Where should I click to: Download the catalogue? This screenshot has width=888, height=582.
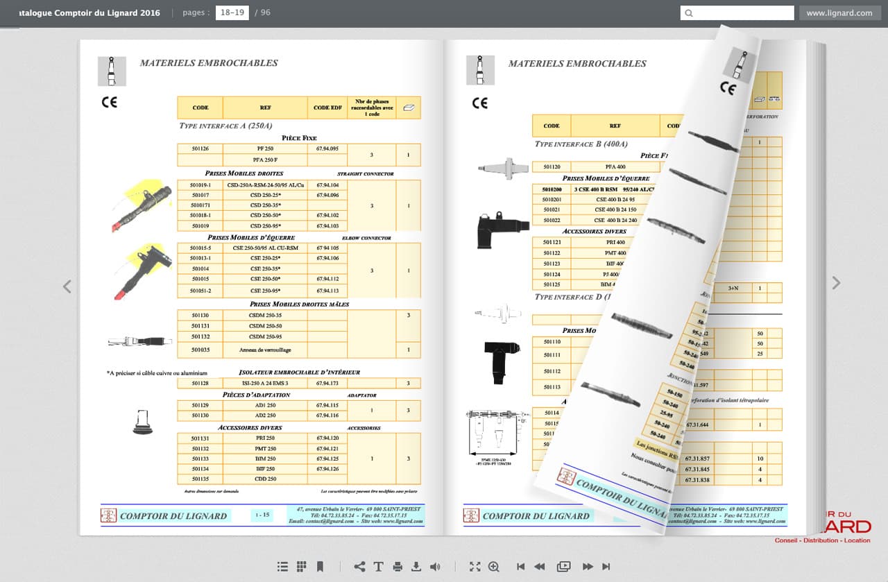click(x=415, y=567)
